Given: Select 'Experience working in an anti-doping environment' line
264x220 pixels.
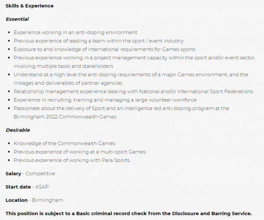Looking at the screenshot, I should (x=75, y=33).
